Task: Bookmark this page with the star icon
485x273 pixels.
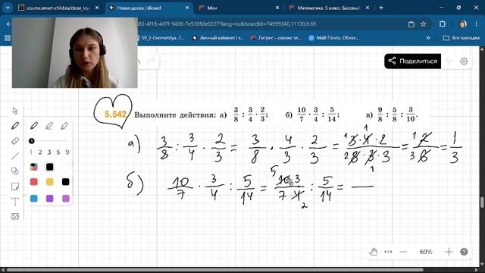Action: click(424, 24)
